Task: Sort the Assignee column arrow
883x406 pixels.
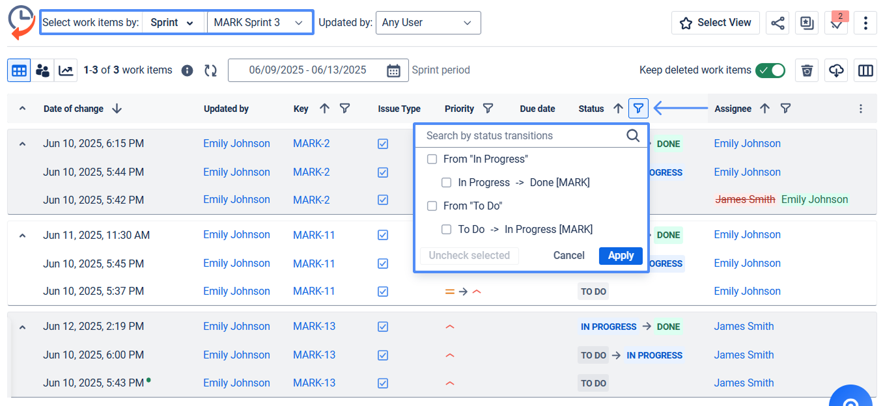Action: point(765,109)
